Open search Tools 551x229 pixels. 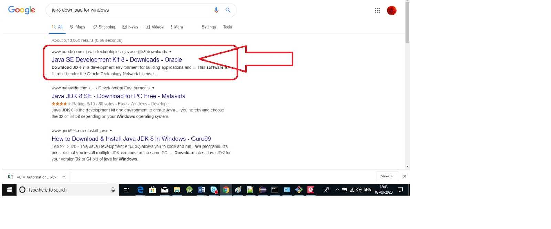228,27
